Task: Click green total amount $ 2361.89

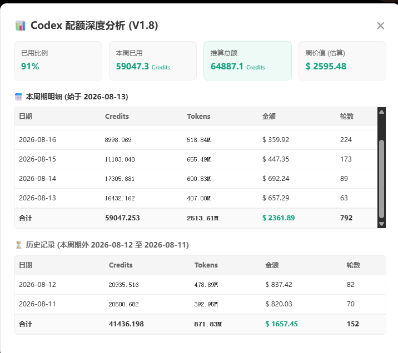Action: 278,218
